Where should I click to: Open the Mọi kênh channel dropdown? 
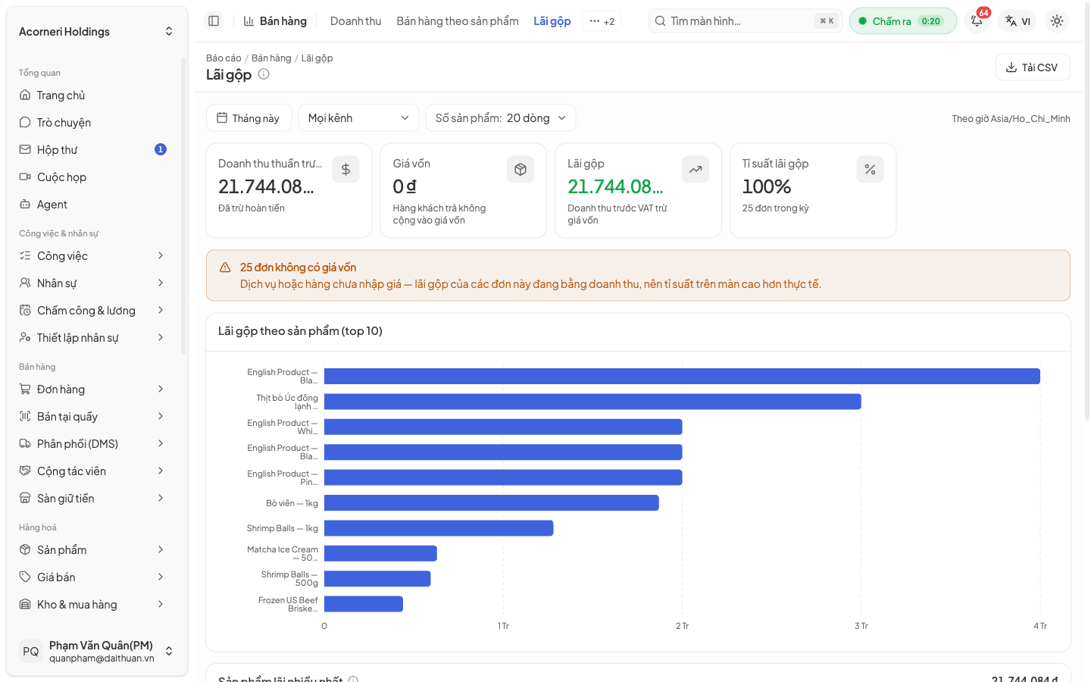coord(358,118)
